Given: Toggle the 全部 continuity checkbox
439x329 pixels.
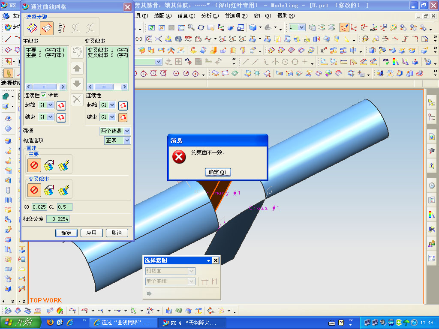Looking at the screenshot, I should (x=44, y=96).
